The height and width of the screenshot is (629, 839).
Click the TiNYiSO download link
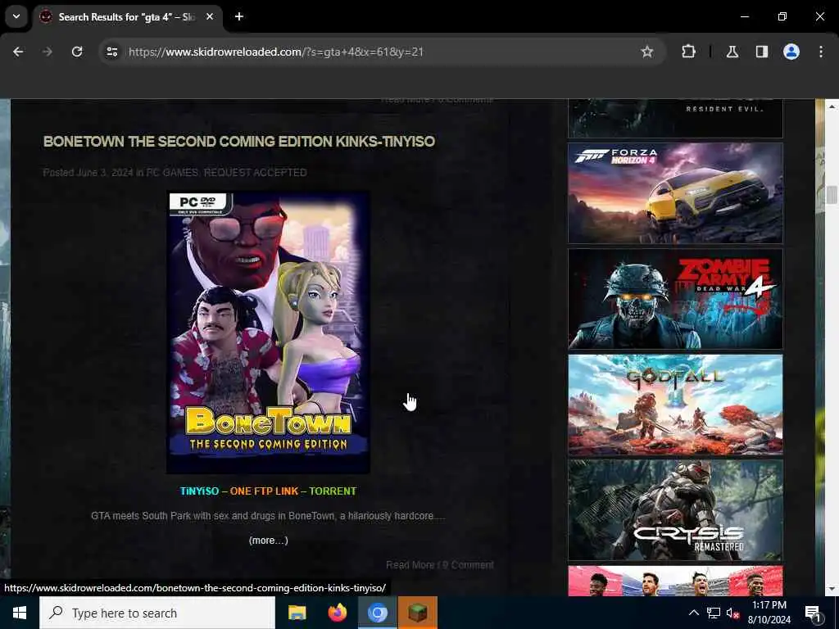pyautogui.click(x=199, y=491)
